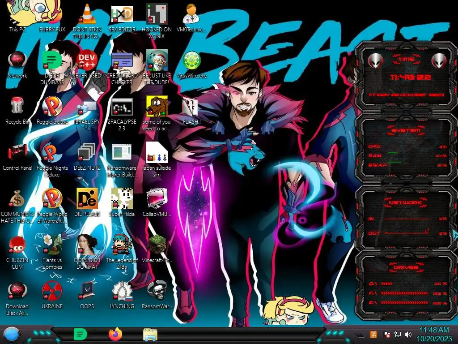
Task: Open the HxD hex editor shortcut icon
Action: point(122,14)
